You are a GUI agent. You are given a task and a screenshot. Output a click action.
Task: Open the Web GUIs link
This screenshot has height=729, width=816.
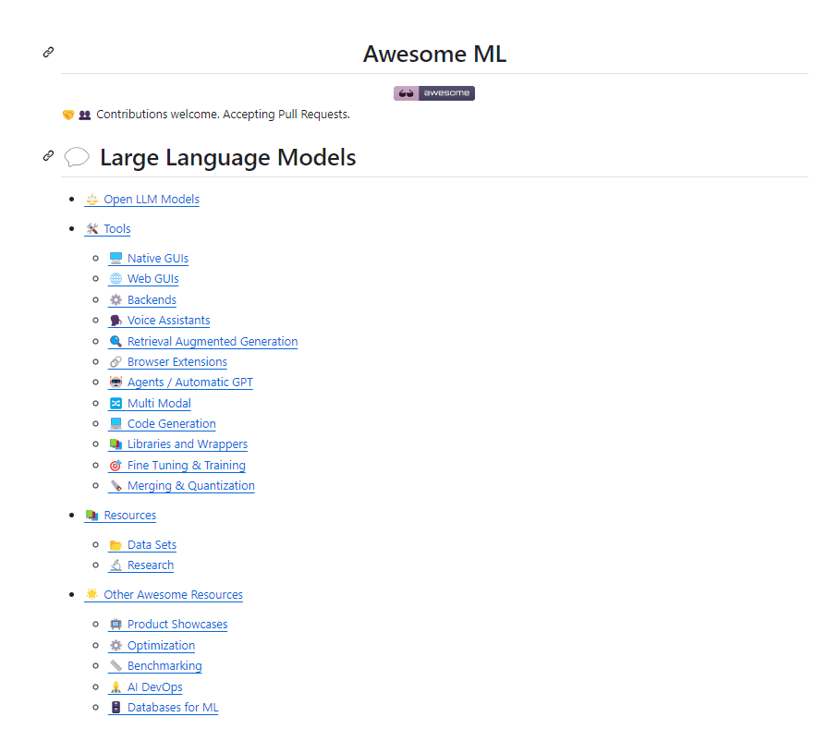(153, 278)
